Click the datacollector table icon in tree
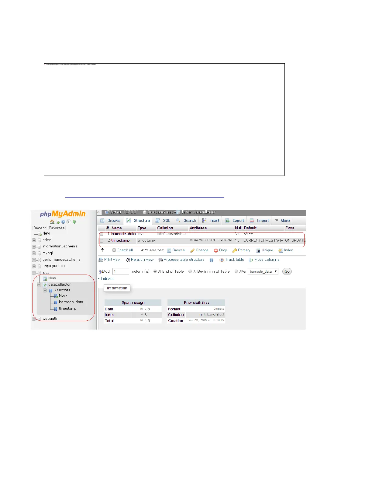The width and height of the screenshot is (372, 482). [45, 285]
